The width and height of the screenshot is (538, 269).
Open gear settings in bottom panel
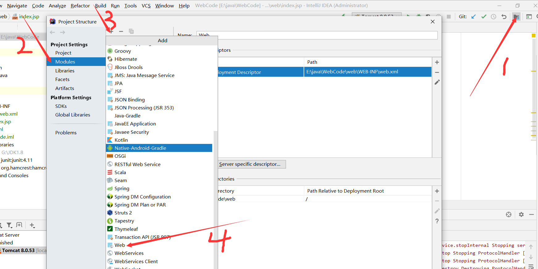pyautogui.click(x=521, y=214)
